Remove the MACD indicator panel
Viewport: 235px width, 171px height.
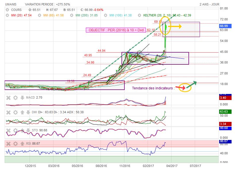[x=8, y=98]
